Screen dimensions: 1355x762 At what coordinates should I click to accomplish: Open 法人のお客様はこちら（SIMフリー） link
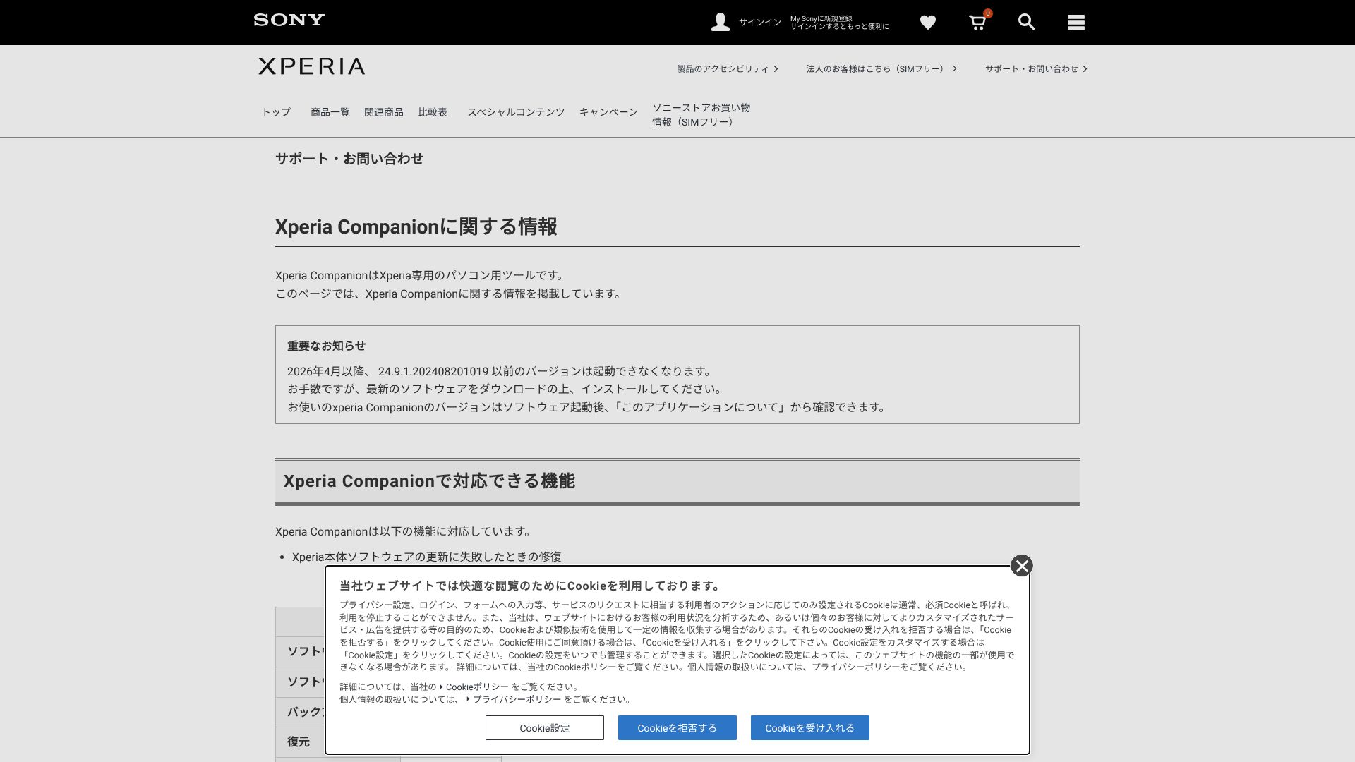coord(881,69)
